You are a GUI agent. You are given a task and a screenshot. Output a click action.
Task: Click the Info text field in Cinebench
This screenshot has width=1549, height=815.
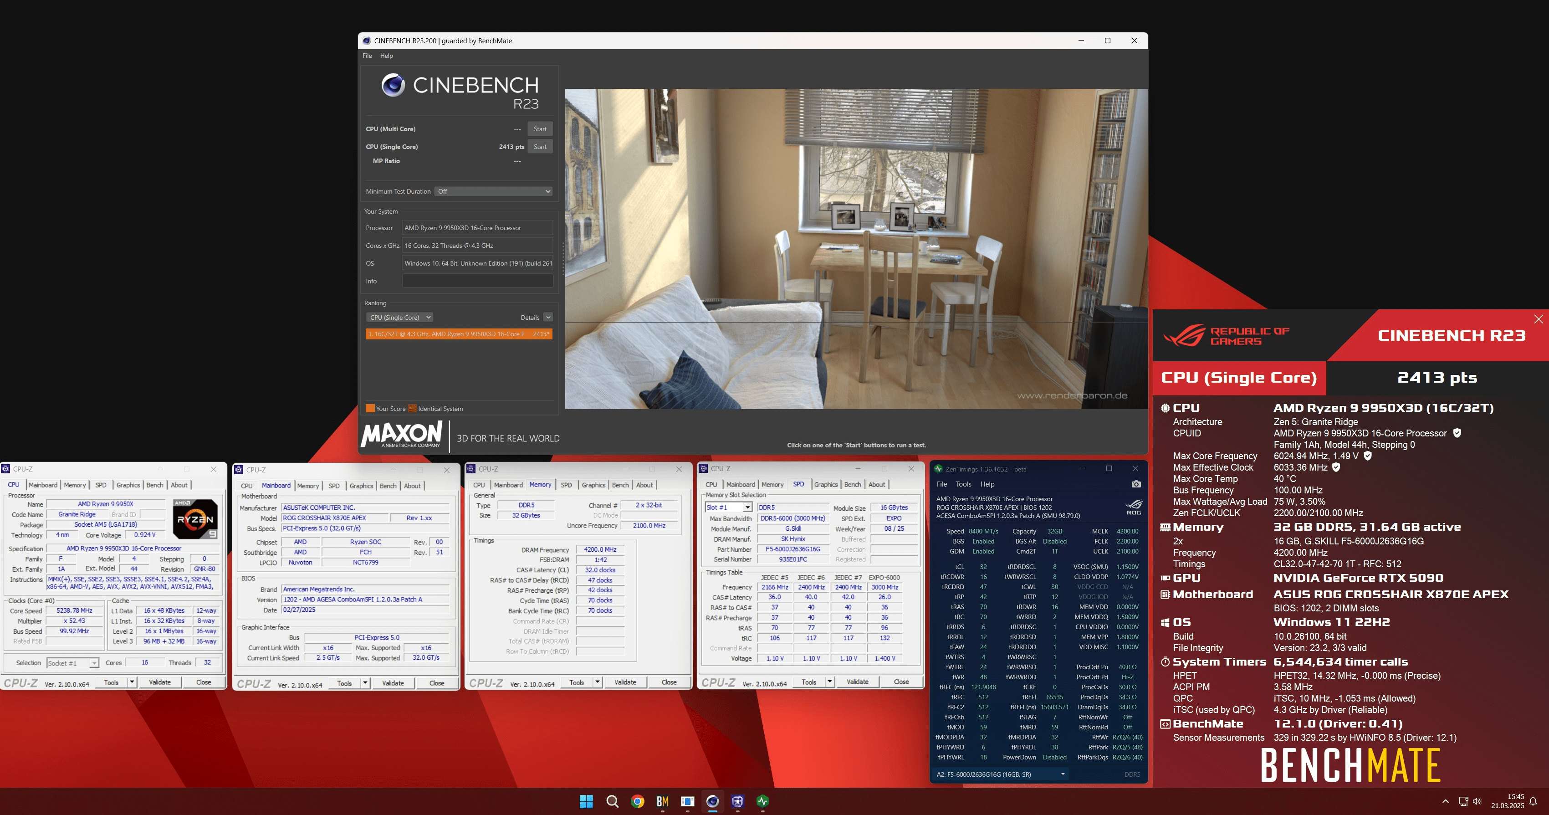[x=477, y=281]
